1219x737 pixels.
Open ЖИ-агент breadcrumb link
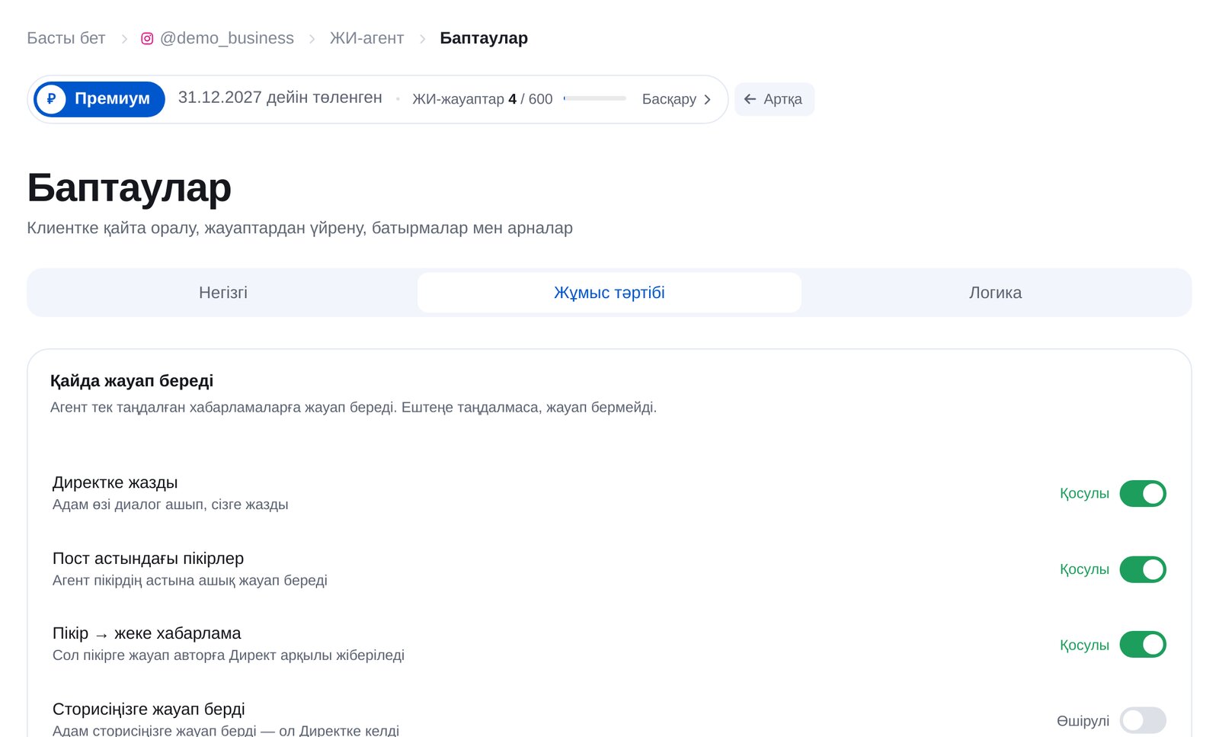click(366, 38)
